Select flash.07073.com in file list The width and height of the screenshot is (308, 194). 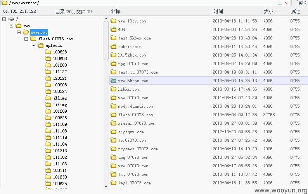[135, 115]
